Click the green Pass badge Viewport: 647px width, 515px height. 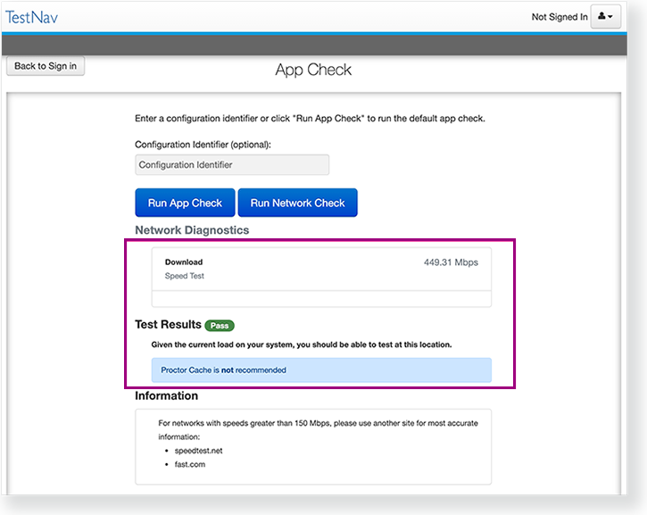pos(220,326)
